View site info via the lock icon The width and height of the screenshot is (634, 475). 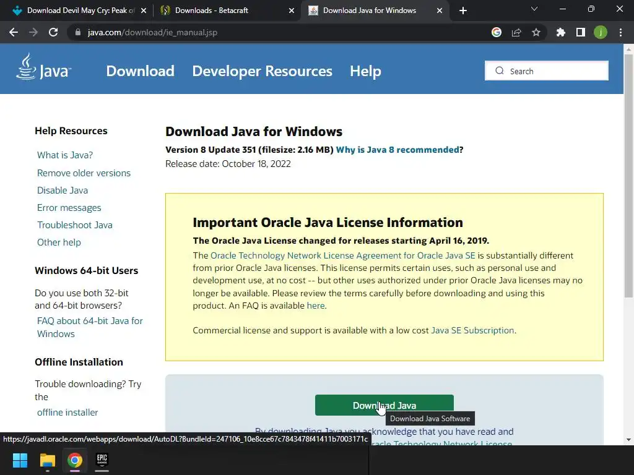[x=78, y=32]
